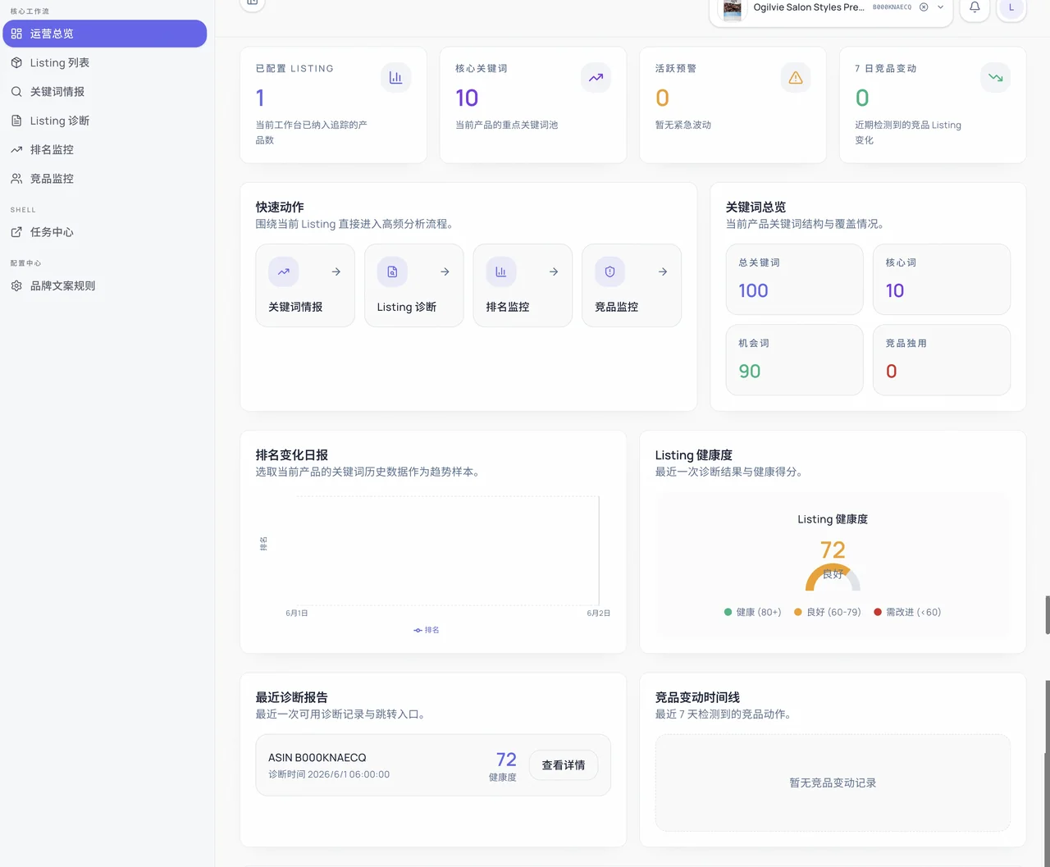
Task: Click the warning triangle icon on 活跃预警 card
Action: 796,78
